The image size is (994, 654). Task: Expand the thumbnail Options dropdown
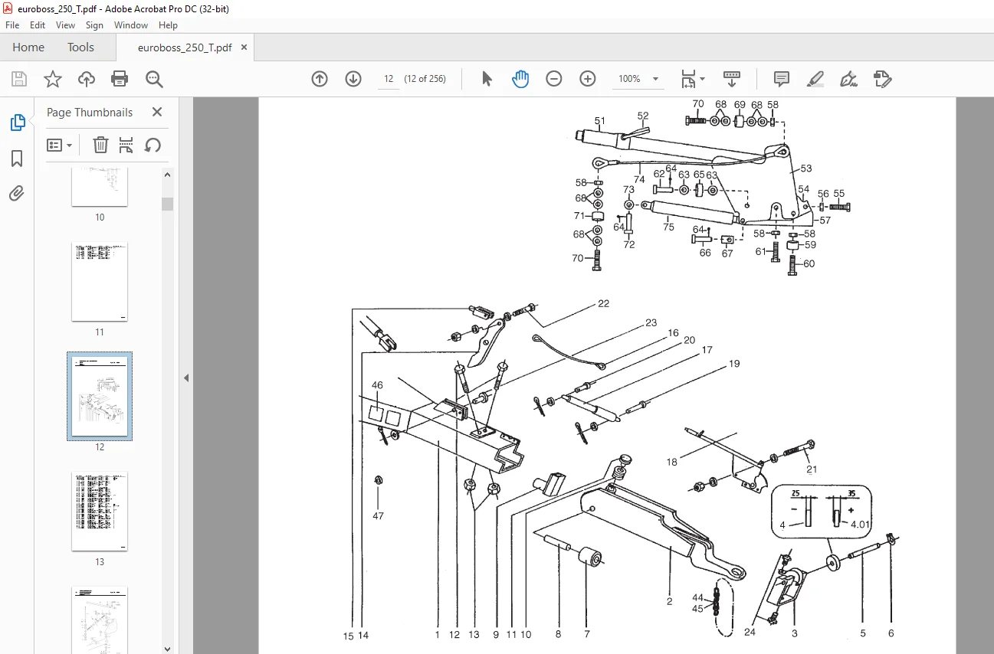click(60, 145)
